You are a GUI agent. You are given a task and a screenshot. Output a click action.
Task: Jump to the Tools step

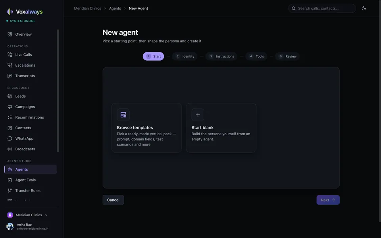[x=256, y=56]
